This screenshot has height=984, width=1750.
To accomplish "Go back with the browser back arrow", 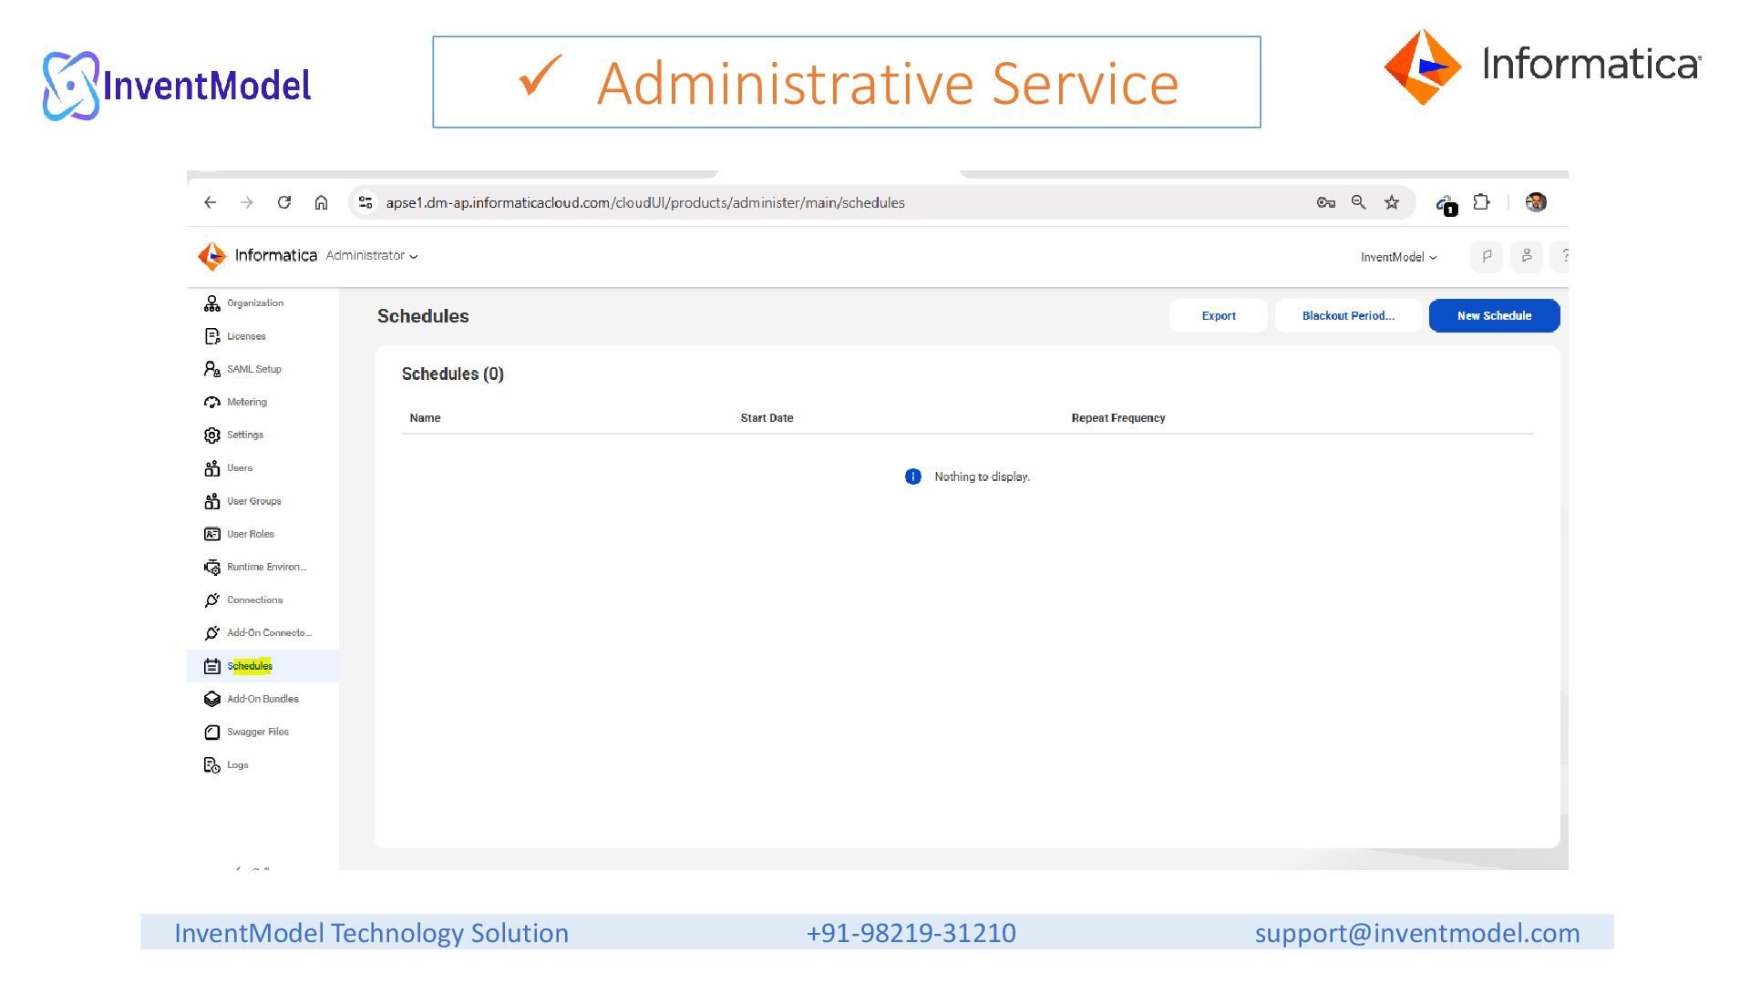I will 211,202.
